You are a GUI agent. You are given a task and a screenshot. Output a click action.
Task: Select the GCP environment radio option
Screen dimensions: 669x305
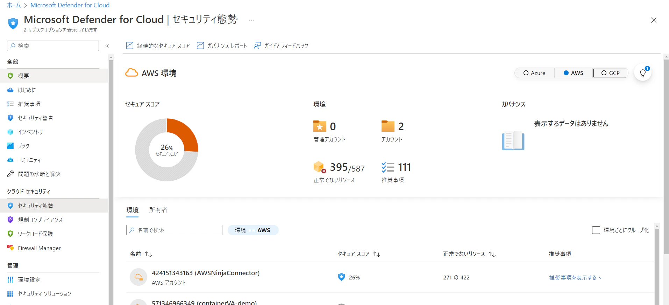point(611,73)
